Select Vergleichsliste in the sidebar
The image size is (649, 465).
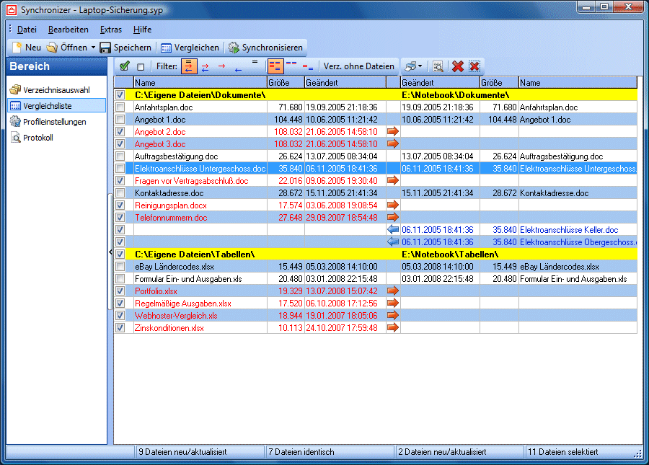(56, 106)
